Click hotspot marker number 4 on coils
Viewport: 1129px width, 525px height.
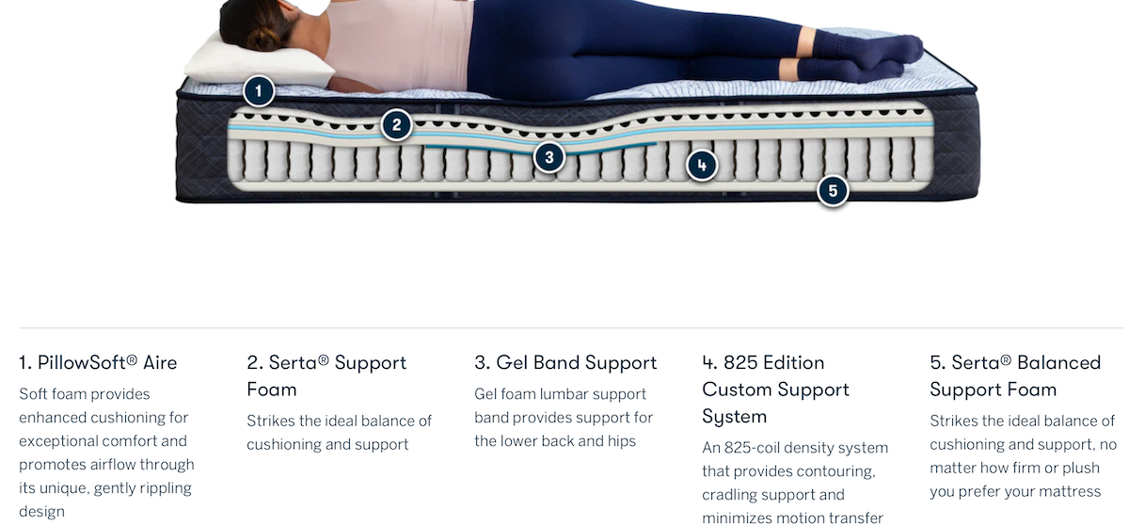point(701,166)
